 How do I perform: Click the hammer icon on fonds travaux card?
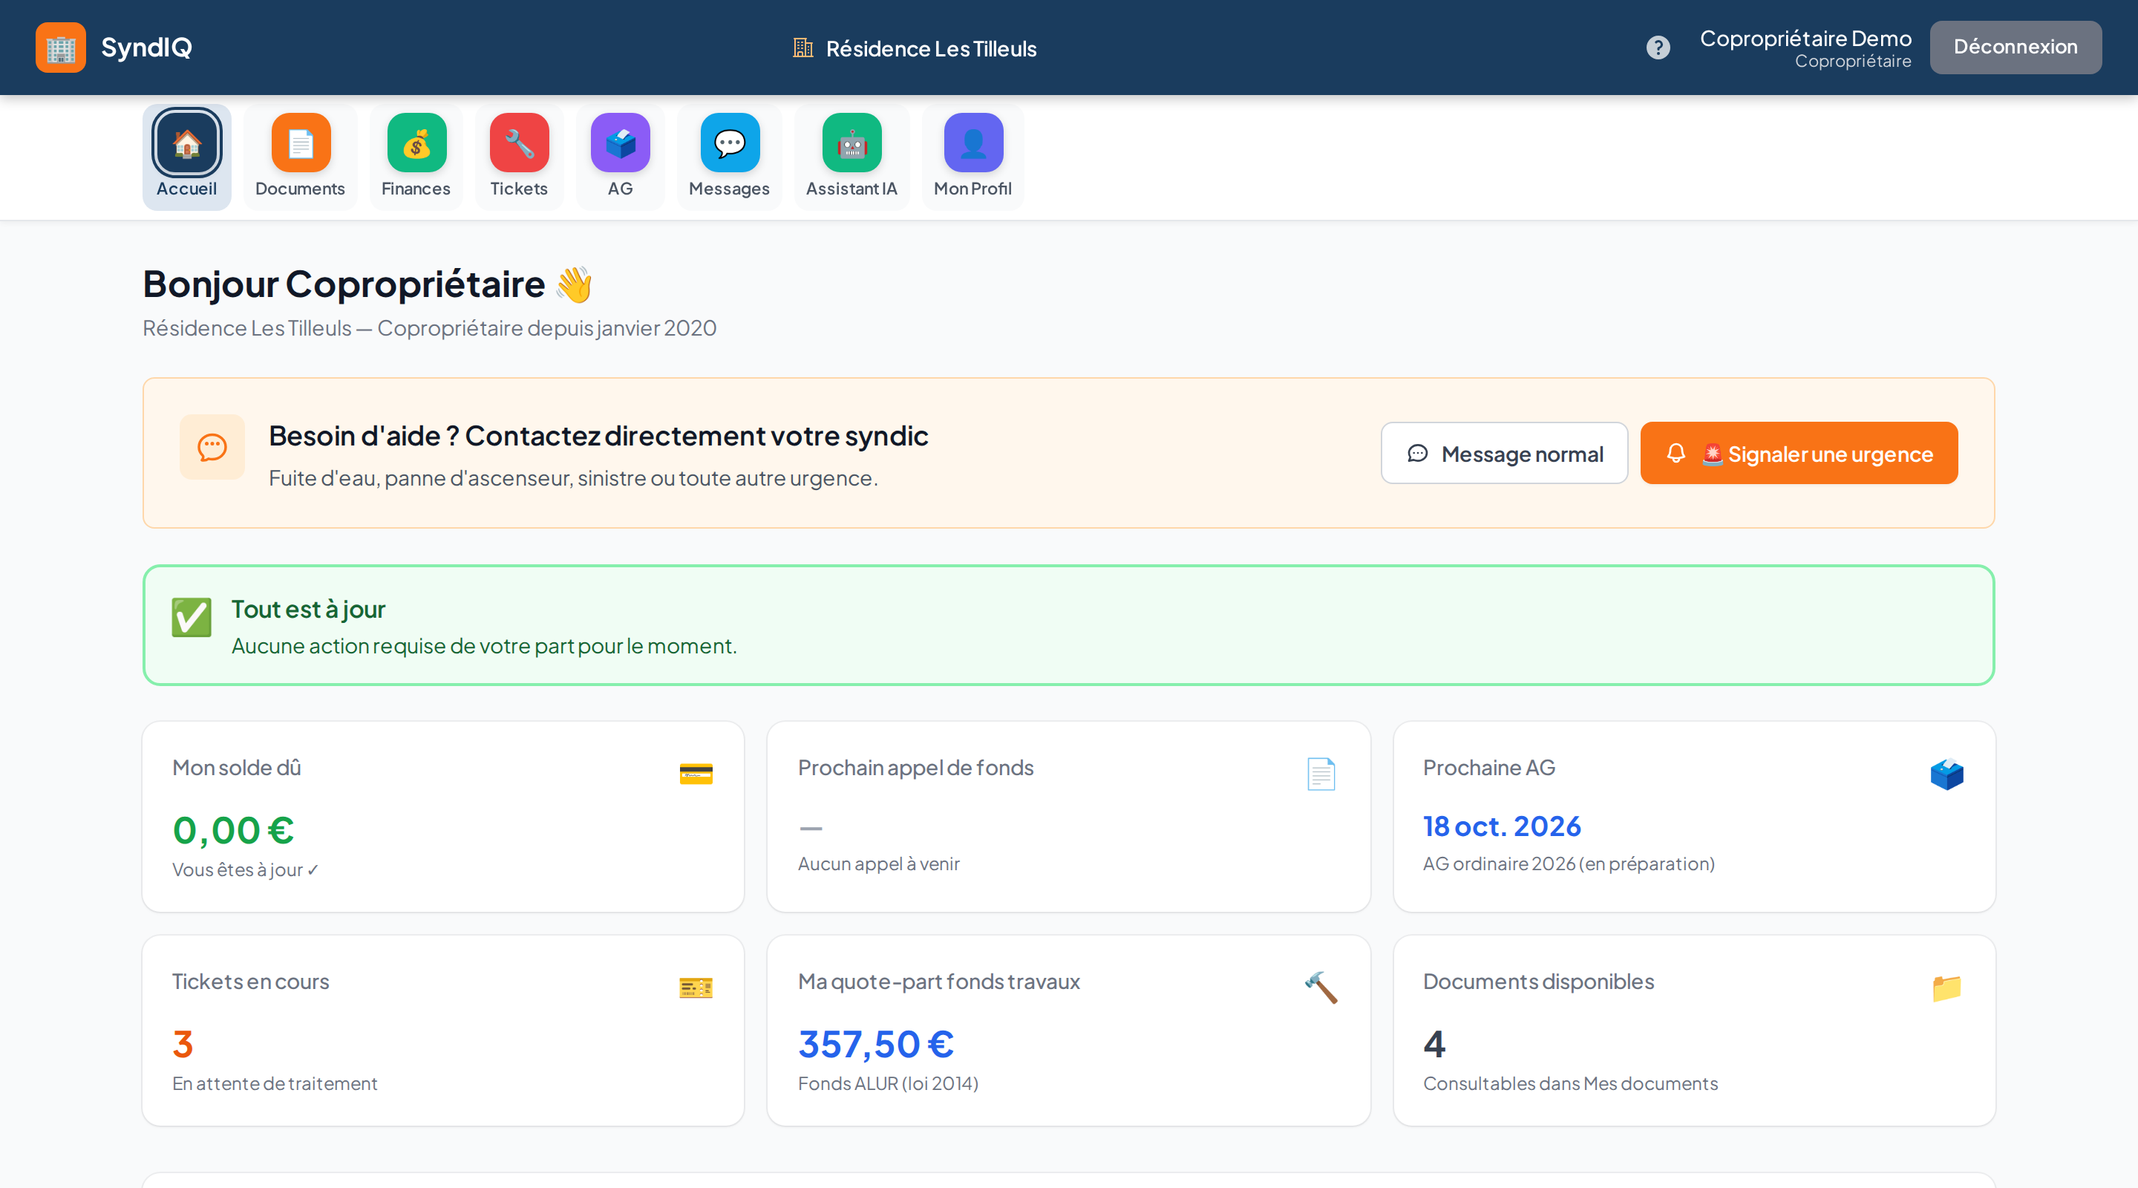tap(1321, 988)
